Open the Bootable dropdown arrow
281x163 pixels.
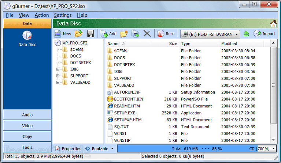[x=112, y=148]
